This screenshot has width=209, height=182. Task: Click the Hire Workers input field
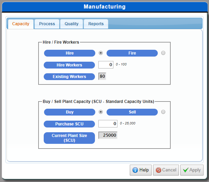tap(106, 65)
